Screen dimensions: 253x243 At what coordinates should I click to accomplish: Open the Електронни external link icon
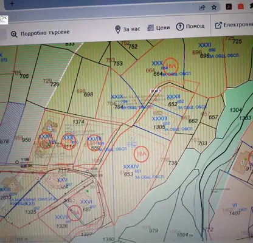[x=218, y=26]
